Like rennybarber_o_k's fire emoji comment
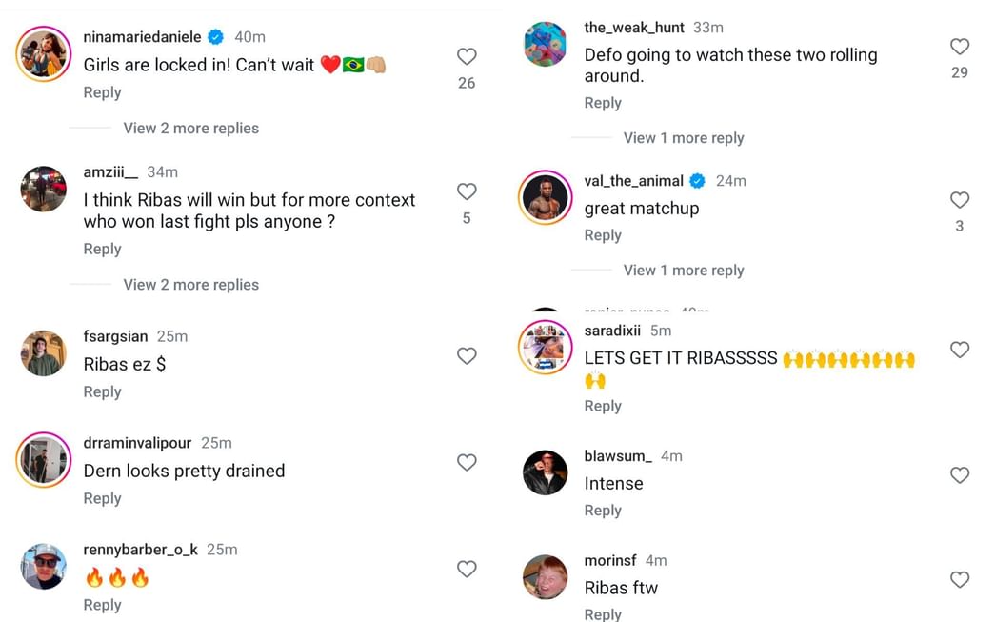This screenshot has width=995, height=622. coord(467,569)
